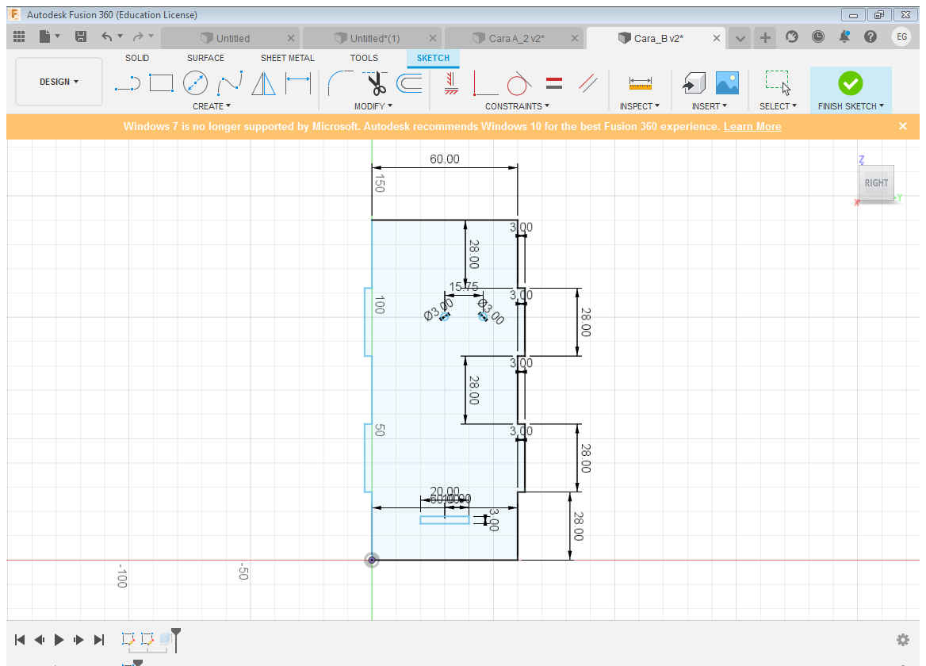Select the Line sketch tool
Image resolution: width=926 pixels, height=666 pixels.
127,82
